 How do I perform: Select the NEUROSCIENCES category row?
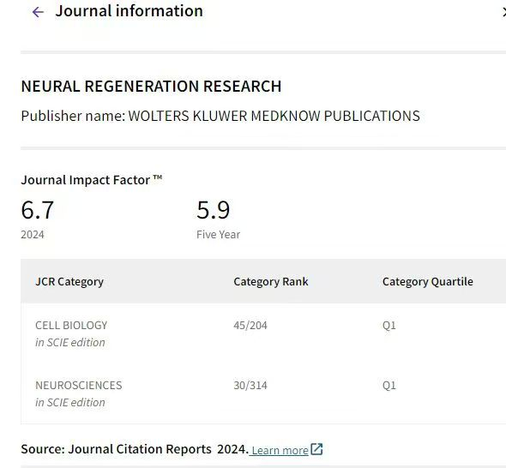point(263,393)
